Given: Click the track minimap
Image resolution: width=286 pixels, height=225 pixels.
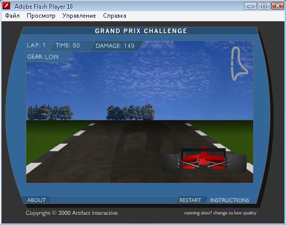Looking at the screenshot, I should [239, 64].
